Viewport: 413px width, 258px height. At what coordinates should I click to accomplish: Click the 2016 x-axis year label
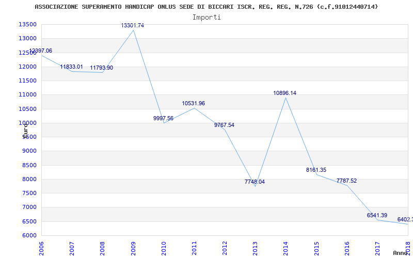click(347, 248)
